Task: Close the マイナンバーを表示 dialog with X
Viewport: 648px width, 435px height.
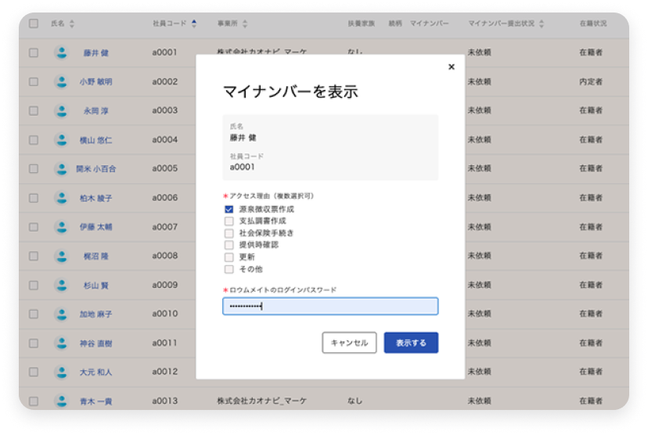Action: click(451, 67)
